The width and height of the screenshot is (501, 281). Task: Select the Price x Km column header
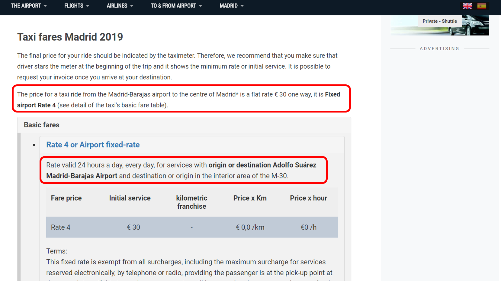click(x=250, y=198)
